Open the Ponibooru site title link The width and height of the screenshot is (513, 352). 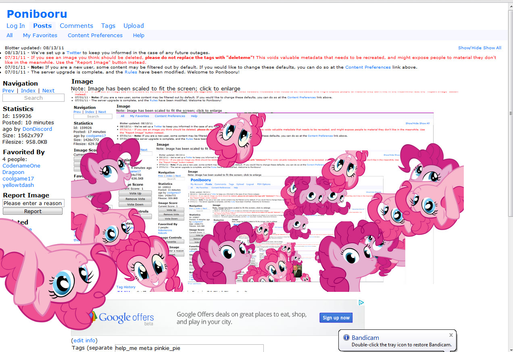(x=37, y=14)
